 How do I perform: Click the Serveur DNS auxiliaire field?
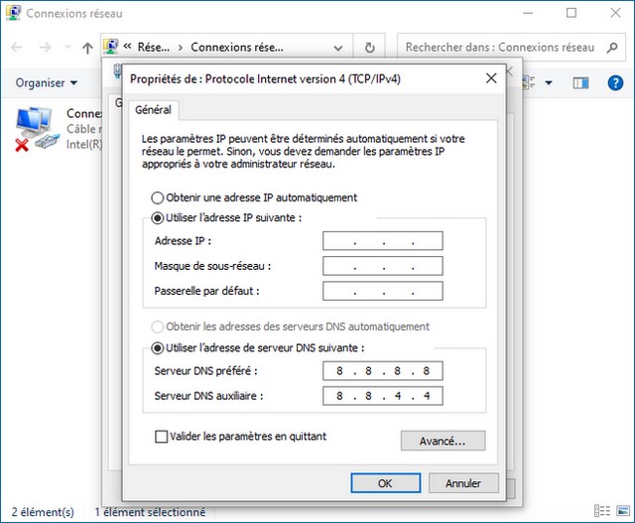pyautogui.click(x=383, y=396)
